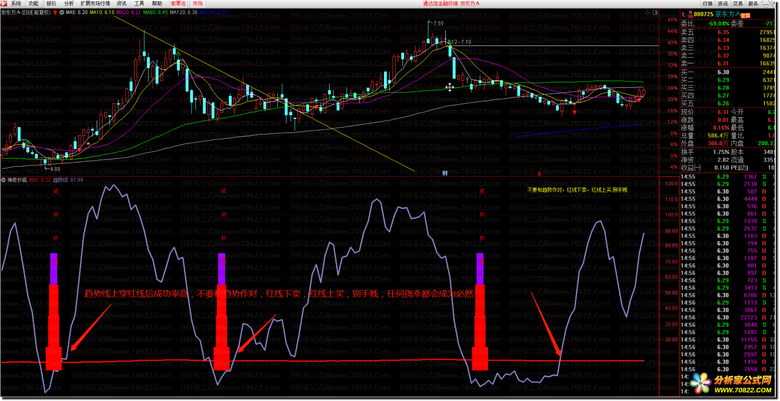Click the 总量 586.4万 value

719,135
